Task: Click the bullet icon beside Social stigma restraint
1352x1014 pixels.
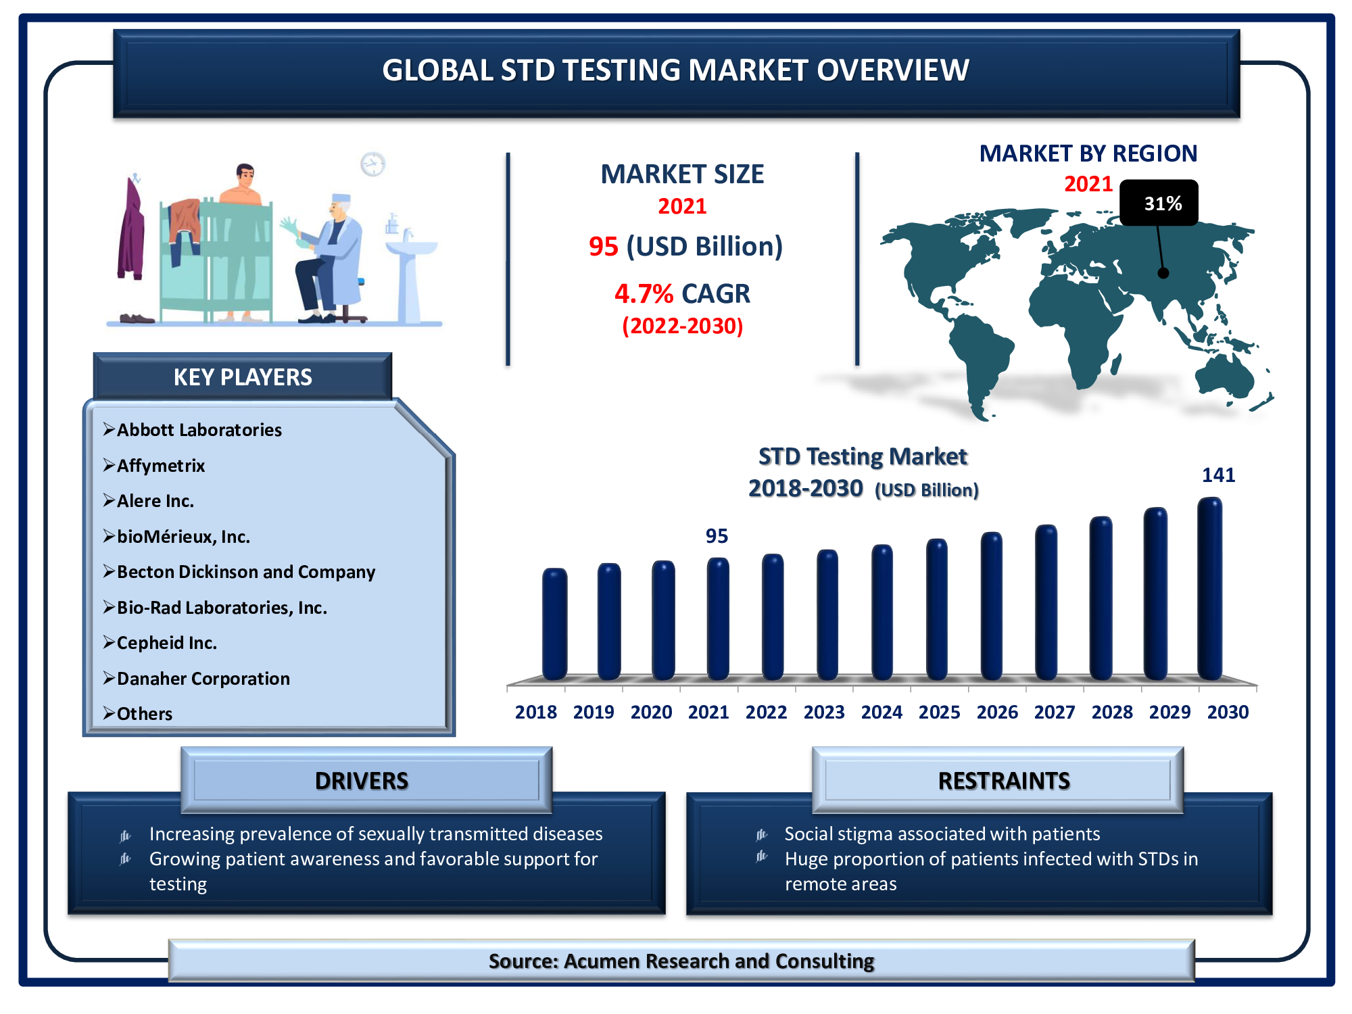Action: coord(763,836)
